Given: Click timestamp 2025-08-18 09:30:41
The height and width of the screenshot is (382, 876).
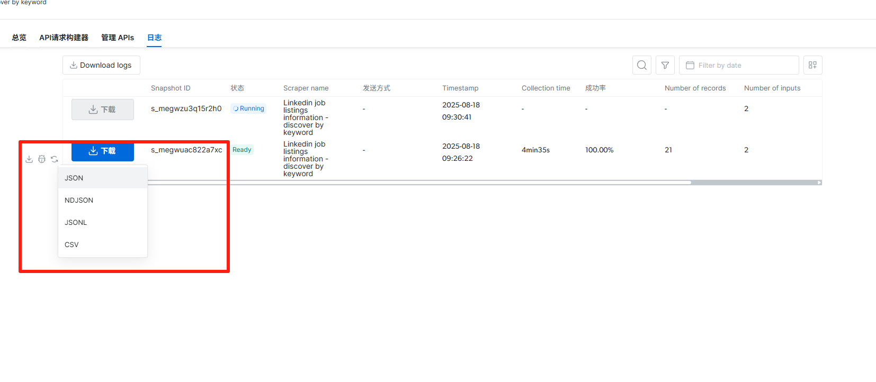Looking at the screenshot, I should [461, 111].
